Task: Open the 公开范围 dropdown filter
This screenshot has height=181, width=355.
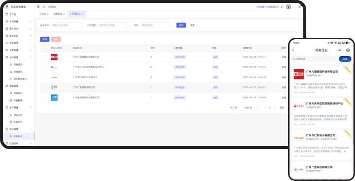Action: click(x=113, y=26)
